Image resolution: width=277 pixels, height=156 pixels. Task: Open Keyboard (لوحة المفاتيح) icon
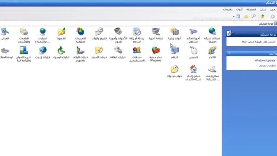coord(5,51)
